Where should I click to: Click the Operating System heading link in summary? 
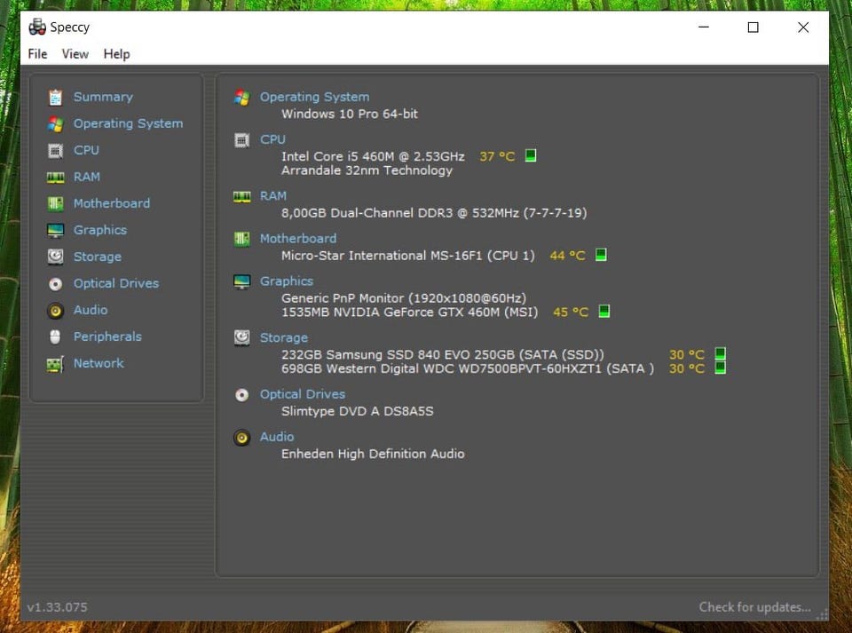point(314,97)
